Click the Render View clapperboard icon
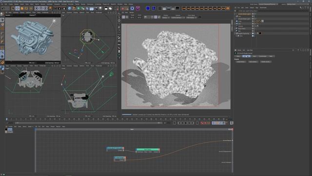 point(55,8)
